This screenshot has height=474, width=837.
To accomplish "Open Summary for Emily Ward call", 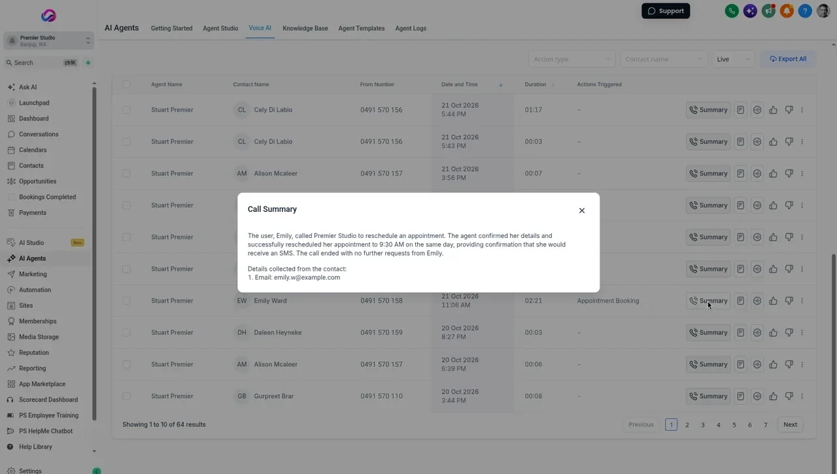I will pos(708,301).
